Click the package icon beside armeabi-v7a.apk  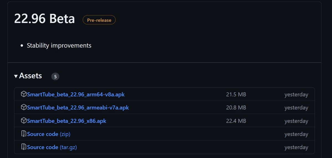(24, 107)
